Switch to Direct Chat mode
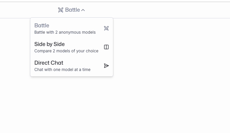Image resolution: width=230 pixels, height=133 pixels. tap(72, 66)
